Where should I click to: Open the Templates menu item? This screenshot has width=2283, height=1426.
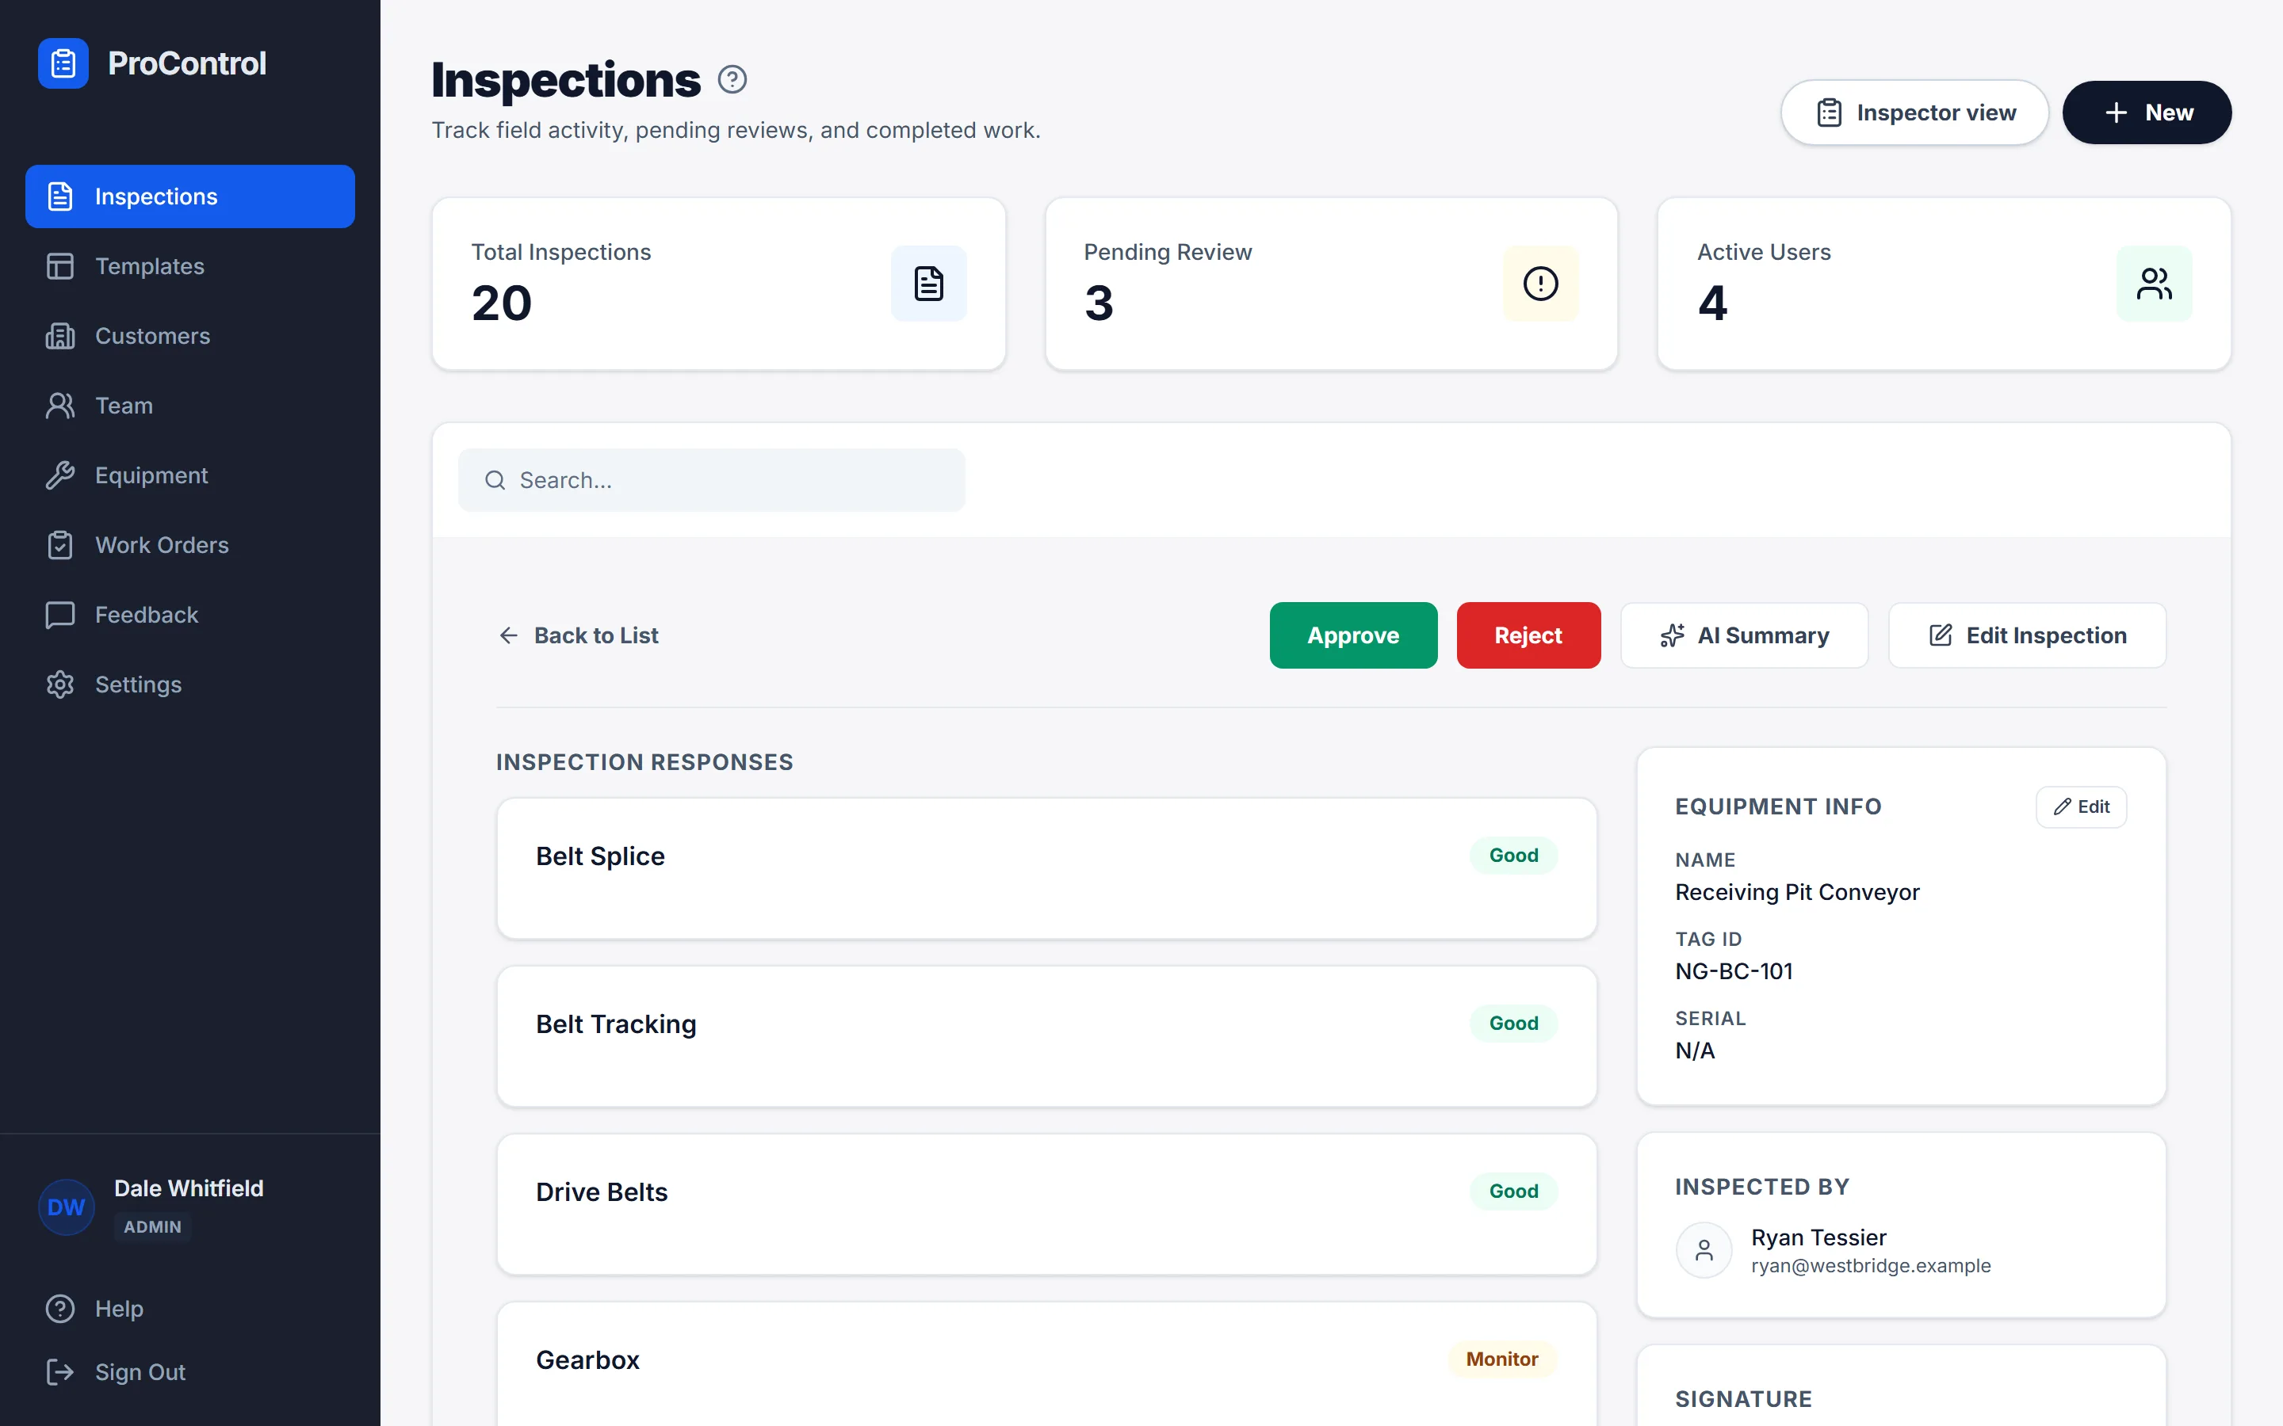190,266
